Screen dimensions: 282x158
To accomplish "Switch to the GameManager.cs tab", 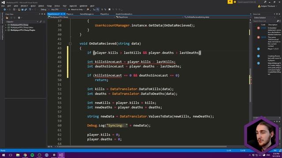I will (x=87, y=14).
